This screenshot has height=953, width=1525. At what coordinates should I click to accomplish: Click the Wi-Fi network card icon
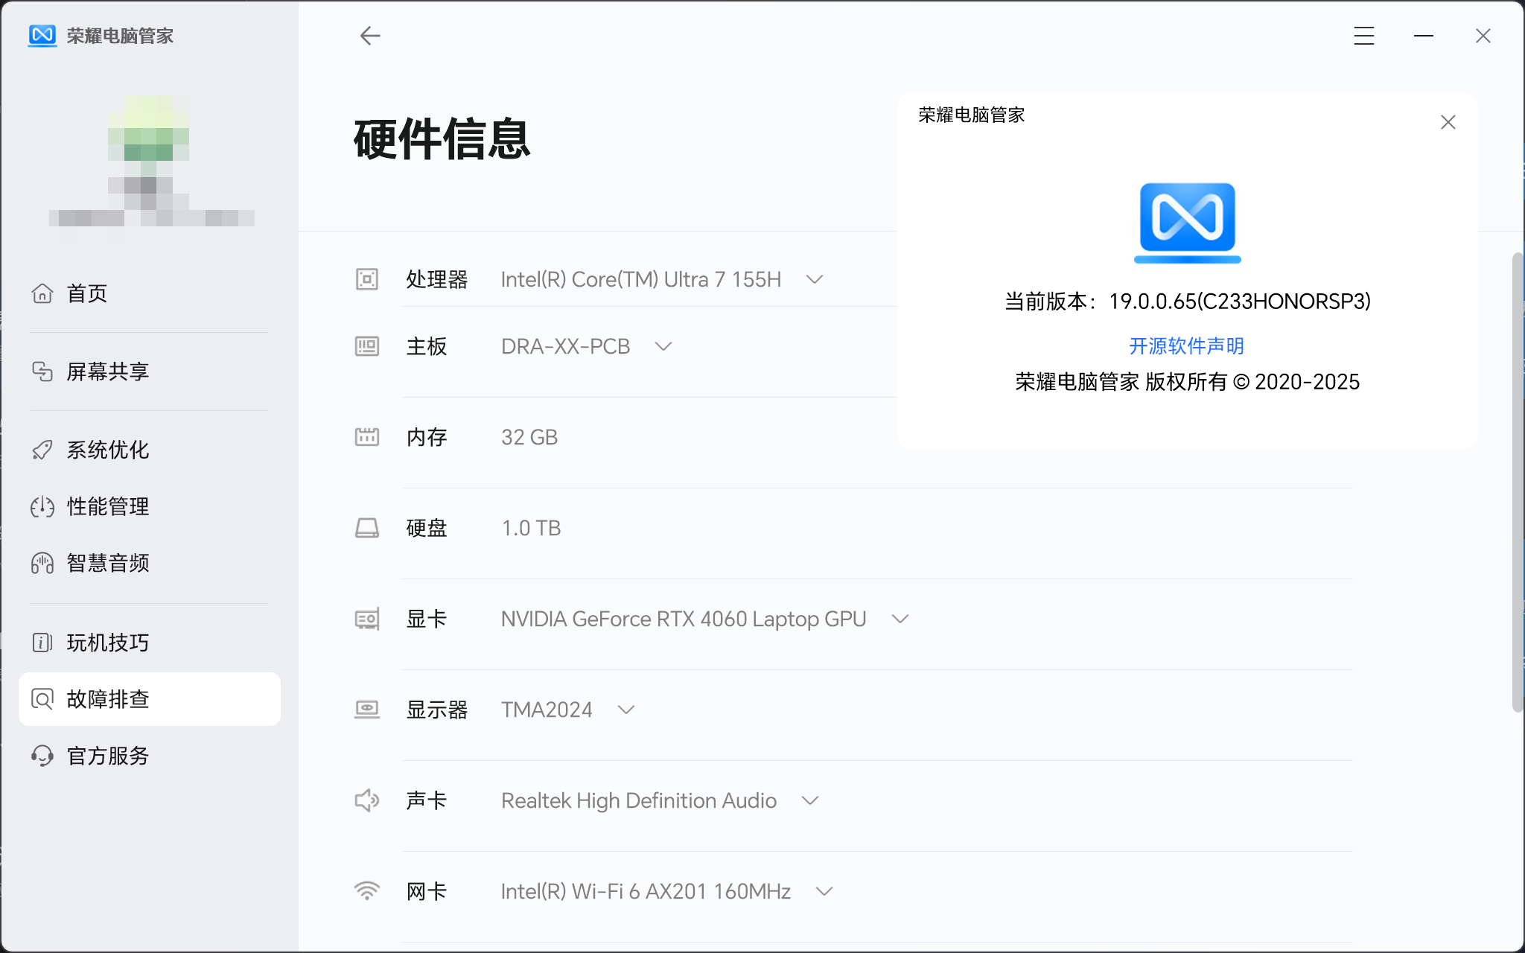(367, 890)
